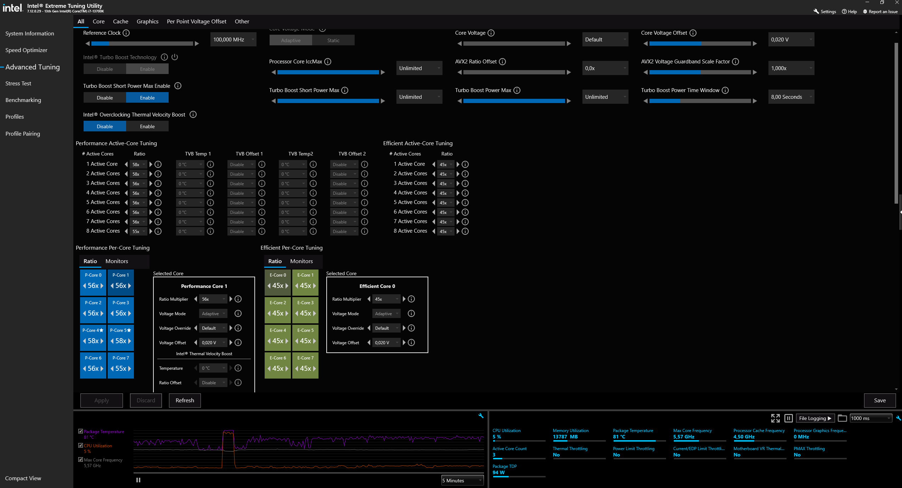Switch to the Cache tab
Viewport: 902px width, 488px height.
pyautogui.click(x=120, y=22)
